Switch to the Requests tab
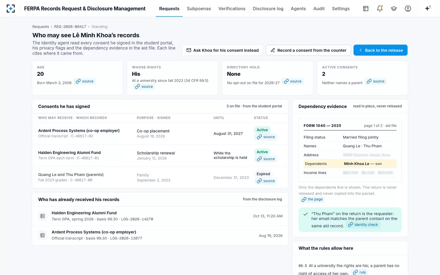This screenshot has height=275, width=440. pyautogui.click(x=169, y=9)
